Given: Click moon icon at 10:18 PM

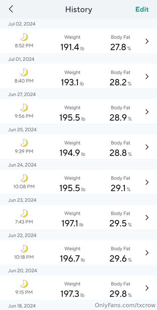Looking at the screenshot, I should click(x=24, y=249).
